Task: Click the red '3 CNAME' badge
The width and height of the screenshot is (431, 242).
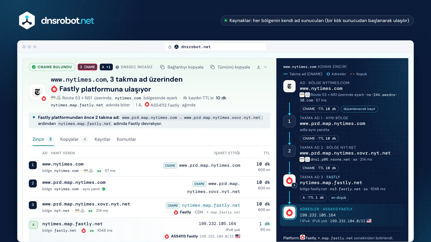Action: click(88, 67)
